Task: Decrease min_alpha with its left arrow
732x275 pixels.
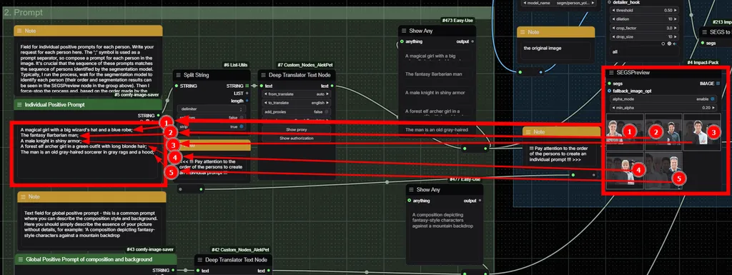Action: [x=613, y=108]
